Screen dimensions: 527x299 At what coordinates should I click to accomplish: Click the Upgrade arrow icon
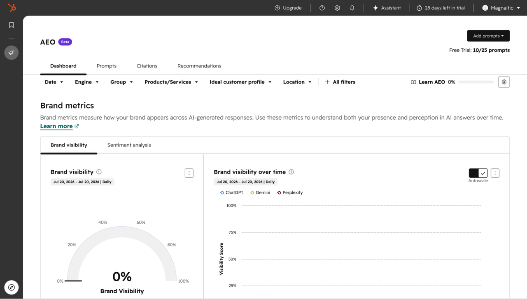tap(277, 8)
